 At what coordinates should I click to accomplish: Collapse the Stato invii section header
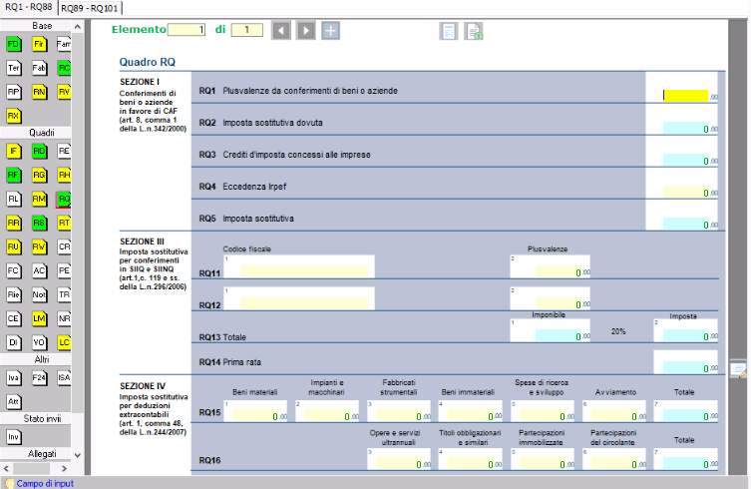[x=36, y=418]
